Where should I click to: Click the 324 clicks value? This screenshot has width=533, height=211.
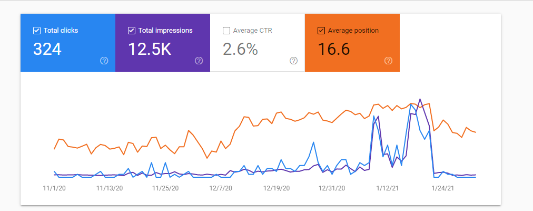[47, 50]
